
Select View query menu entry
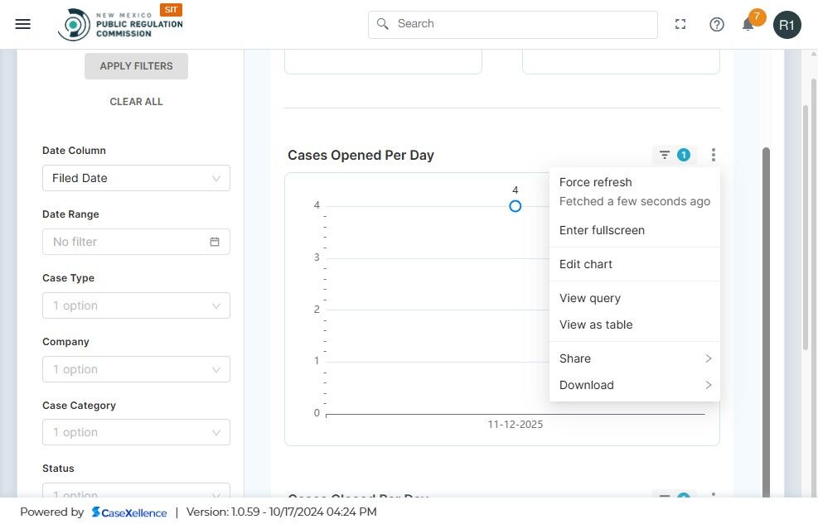[x=635, y=298]
